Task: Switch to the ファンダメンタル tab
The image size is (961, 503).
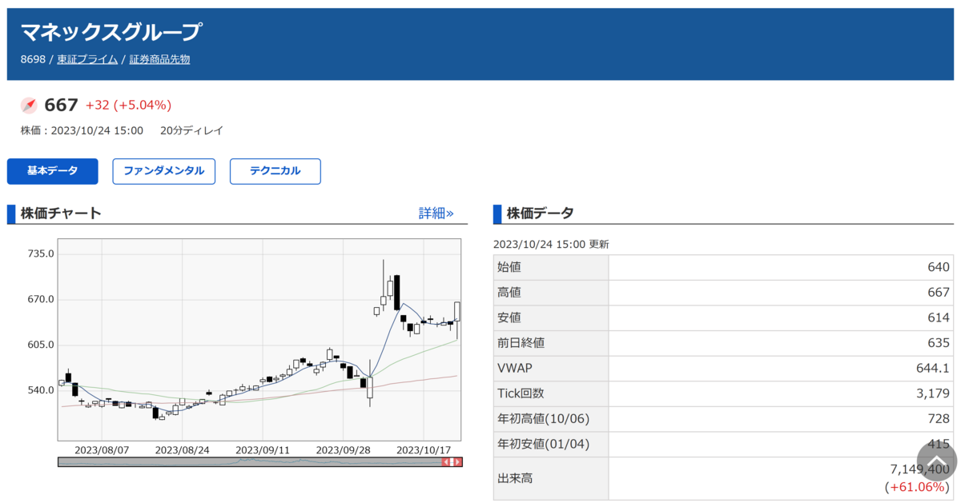Action: [x=164, y=171]
